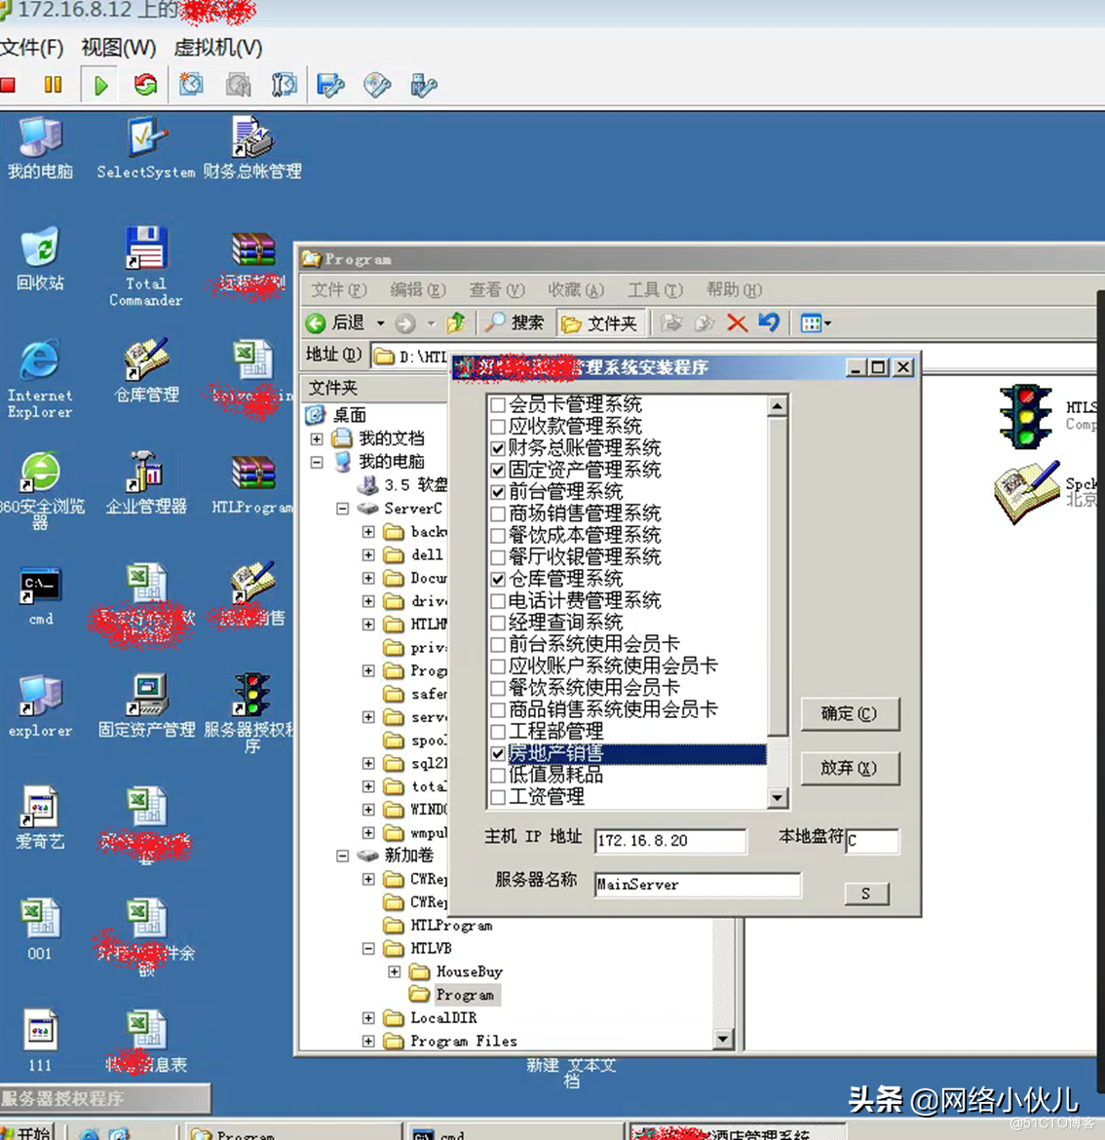Open 服务器授权程序 traffic light shortcut

pyautogui.click(x=250, y=714)
